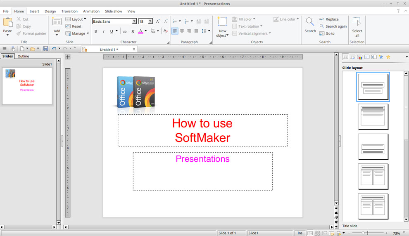Enable justified text alignment
This screenshot has height=236, width=409.
(x=196, y=31)
